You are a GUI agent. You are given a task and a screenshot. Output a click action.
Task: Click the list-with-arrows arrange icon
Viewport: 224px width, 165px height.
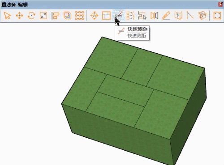pos(130,16)
